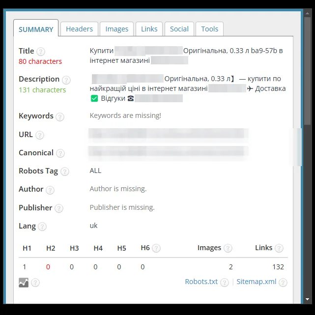The height and width of the screenshot is (315, 315).
Task: Click the '131 characters' description length text
Action: coord(42,90)
